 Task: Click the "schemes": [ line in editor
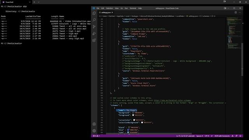point(116,105)
